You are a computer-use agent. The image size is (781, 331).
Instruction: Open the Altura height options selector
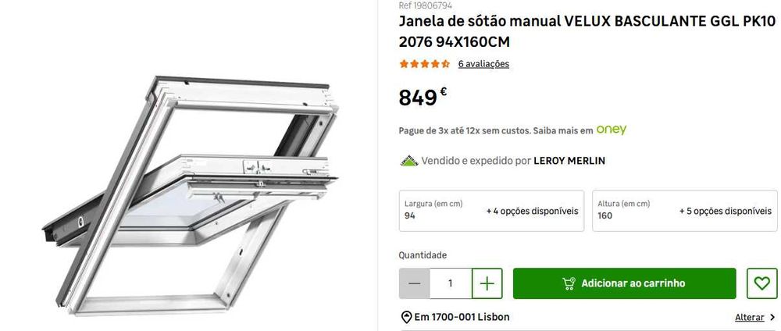coord(684,211)
